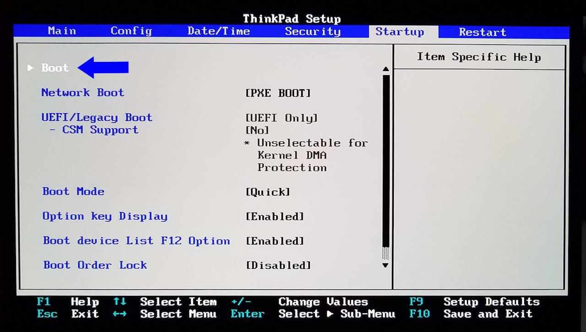Change the CSM Support [No] value

[x=257, y=131]
